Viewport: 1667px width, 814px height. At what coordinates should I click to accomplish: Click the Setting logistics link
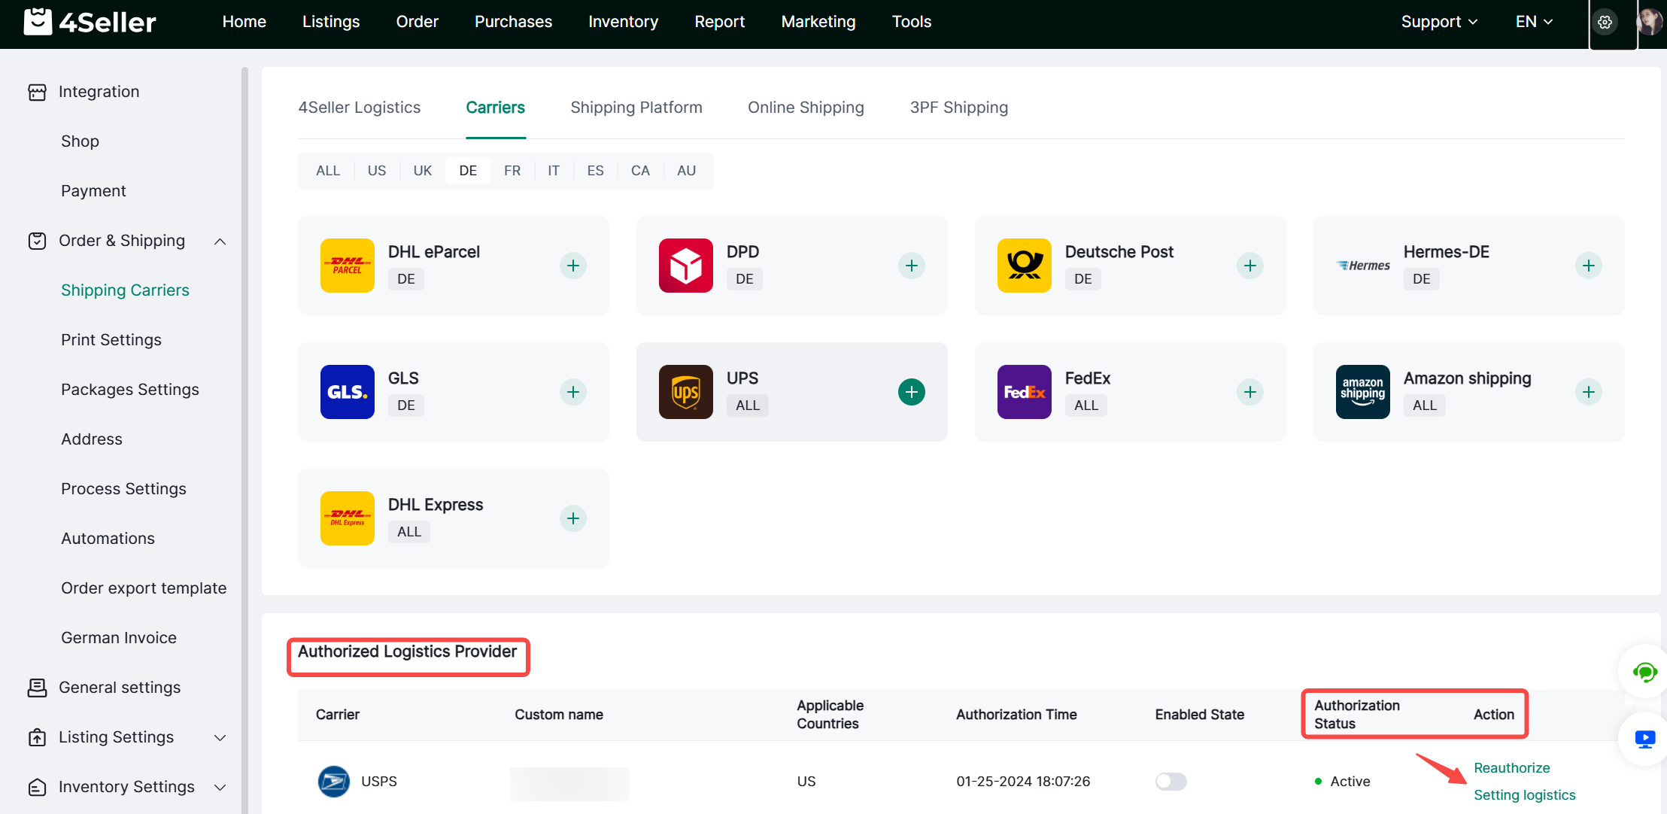[1524, 795]
